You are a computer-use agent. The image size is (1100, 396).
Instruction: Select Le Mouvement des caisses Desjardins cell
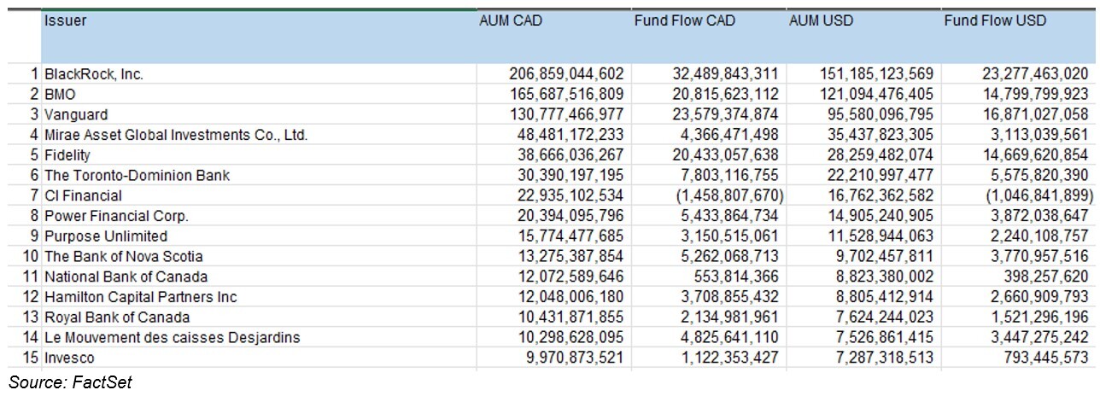[x=259, y=337]
